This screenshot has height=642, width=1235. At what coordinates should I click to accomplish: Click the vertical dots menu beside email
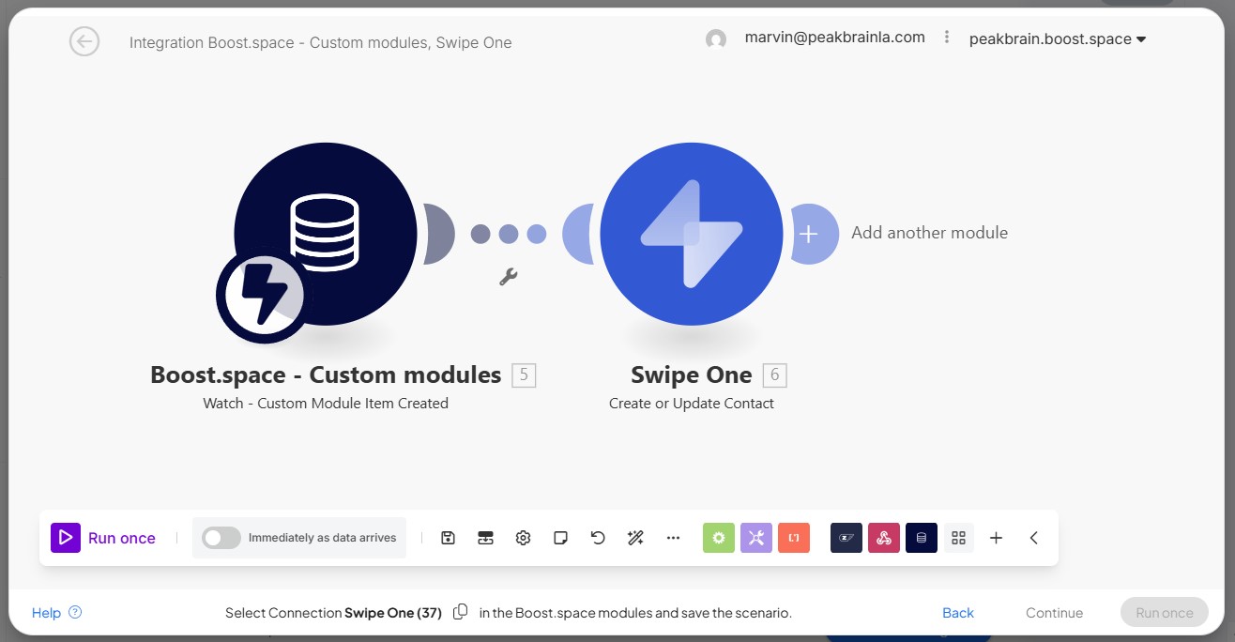(x=947, y=38)
